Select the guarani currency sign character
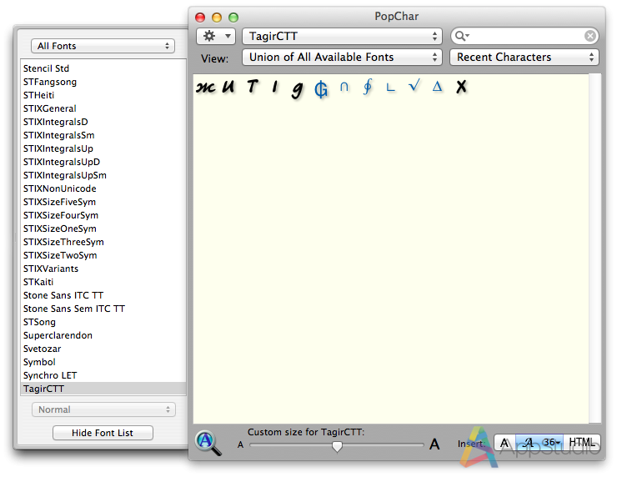Image resolution: width=617 pixels, height=477 pixels. click(x=321, y=88)
